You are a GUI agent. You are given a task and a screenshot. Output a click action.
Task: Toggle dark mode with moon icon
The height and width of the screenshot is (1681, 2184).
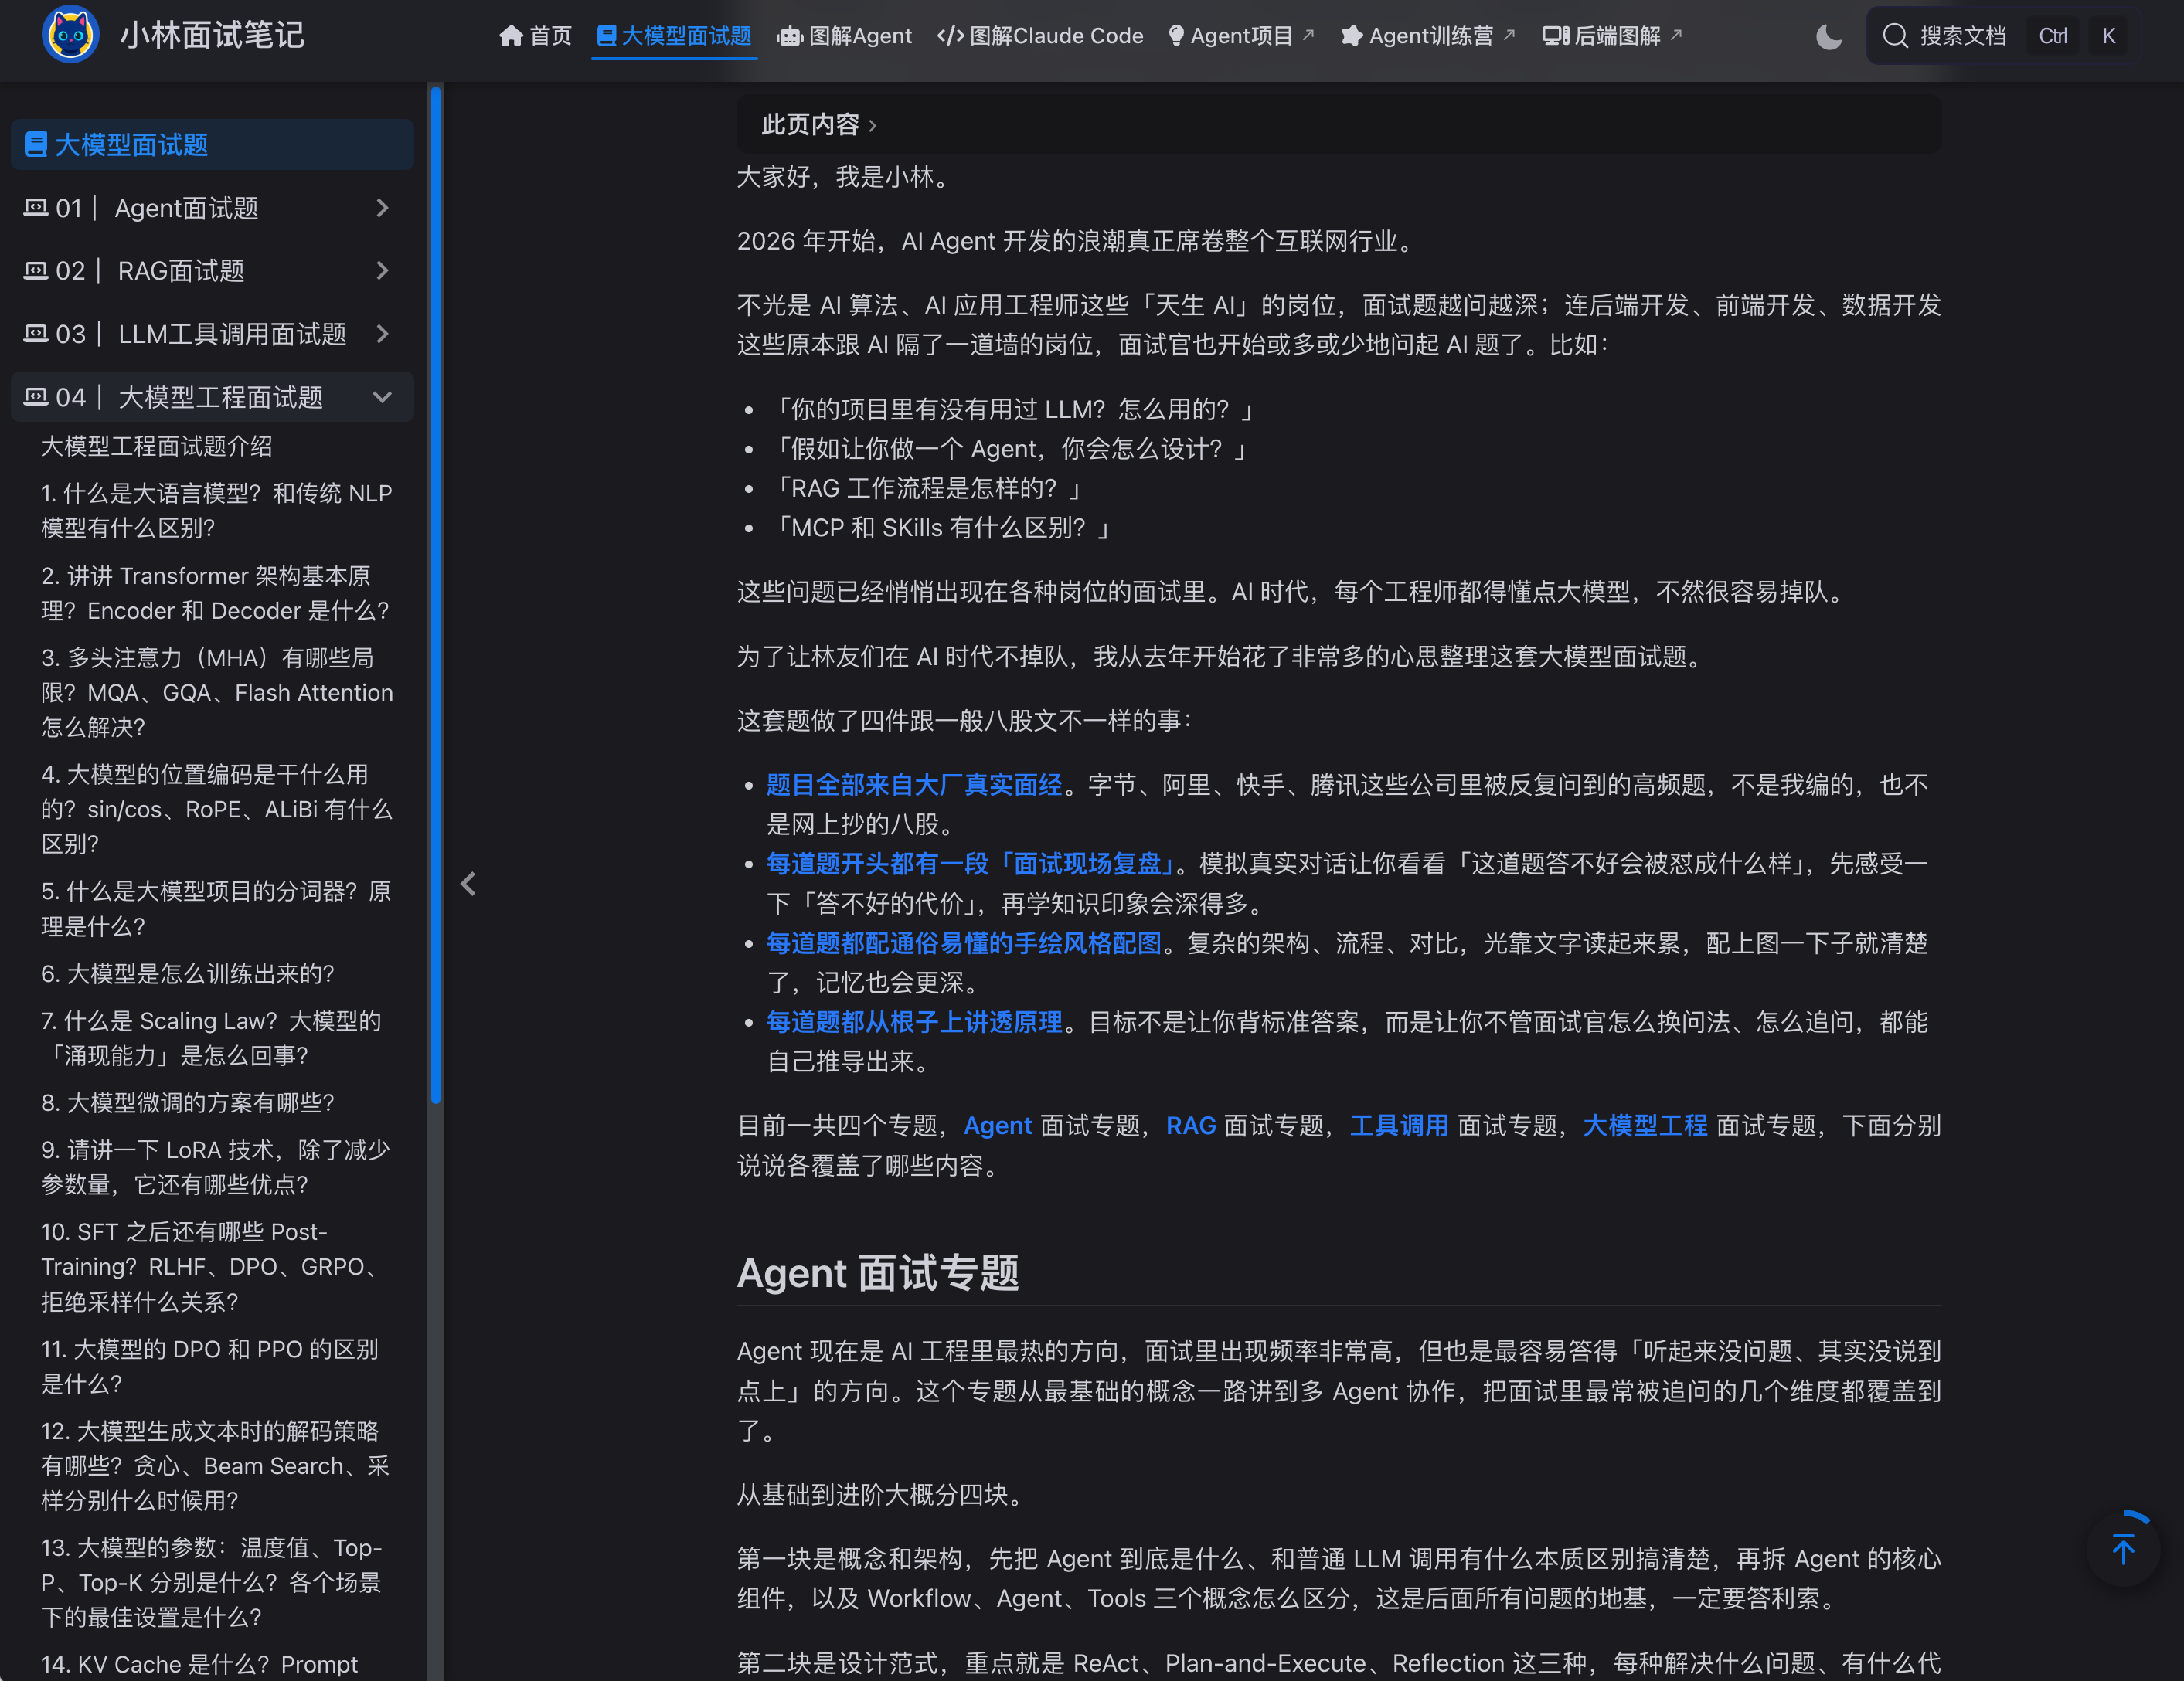coord(1829,37)
